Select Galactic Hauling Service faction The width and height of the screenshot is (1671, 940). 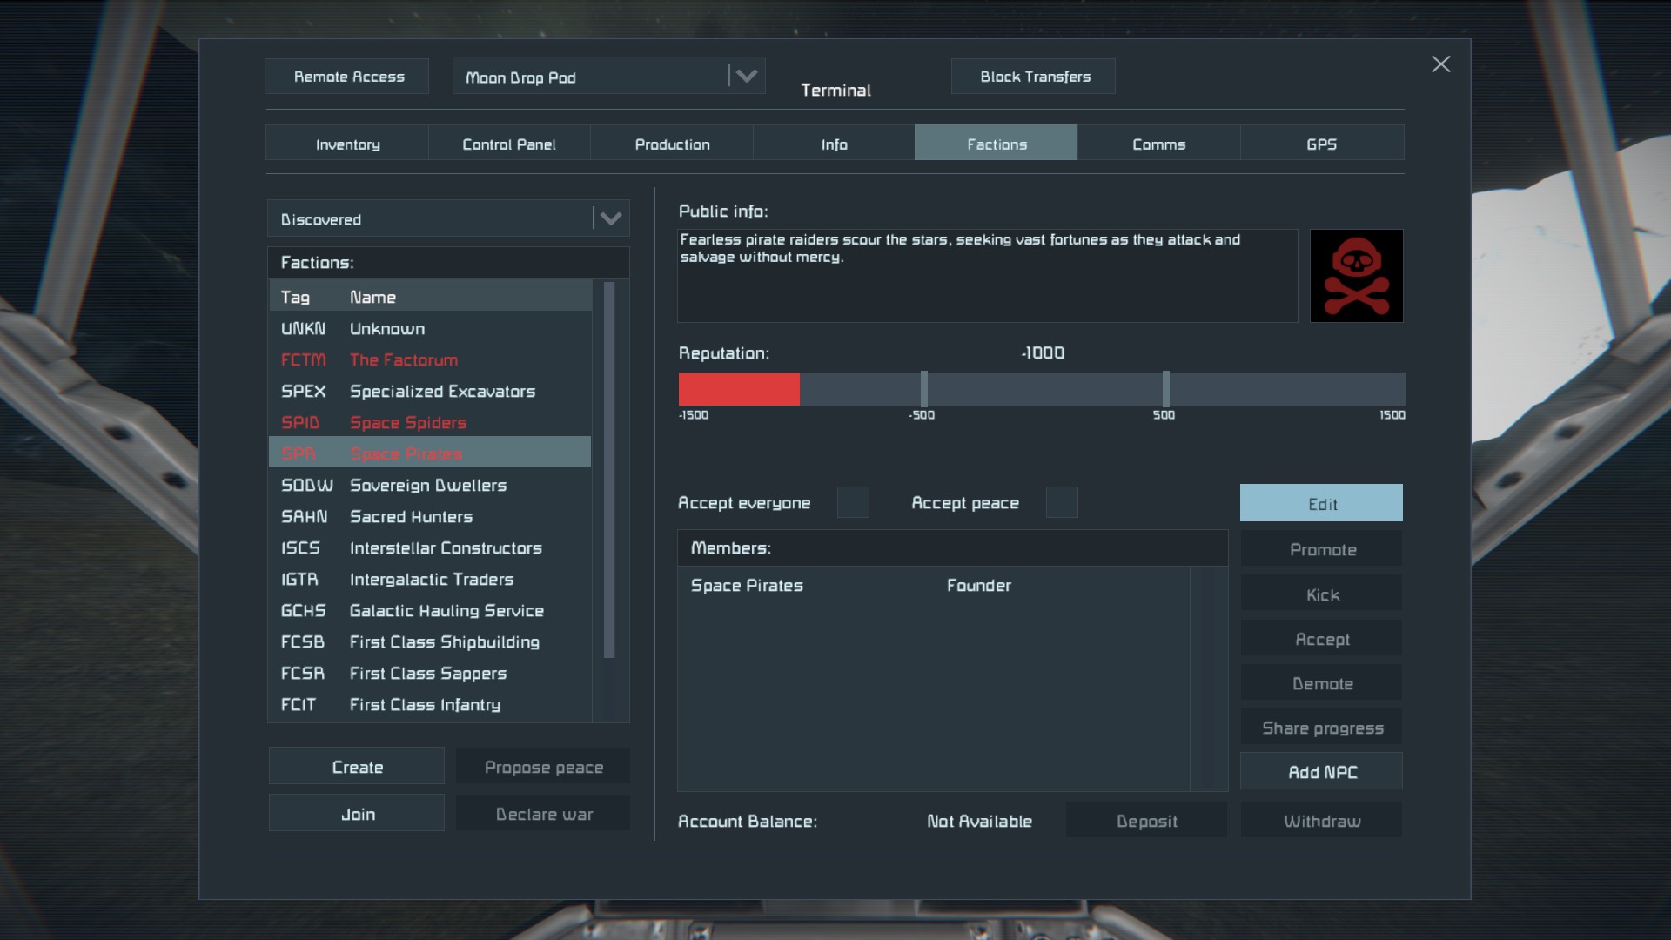coord(430,610)
